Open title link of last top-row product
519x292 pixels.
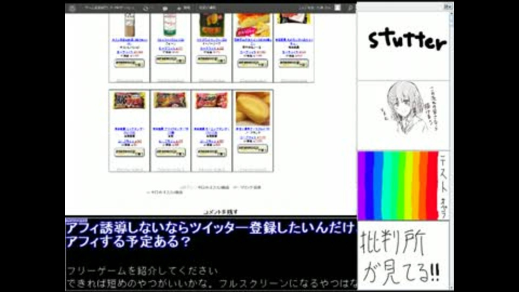click(294, 42)
